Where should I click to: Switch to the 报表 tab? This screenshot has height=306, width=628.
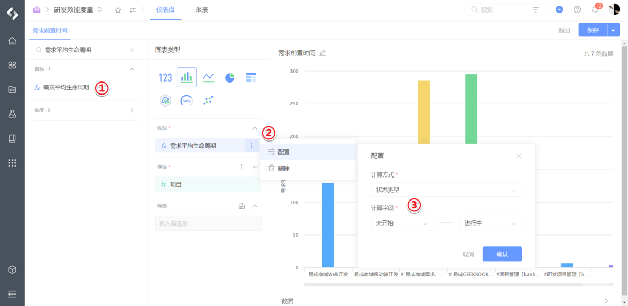pos(202,9)
